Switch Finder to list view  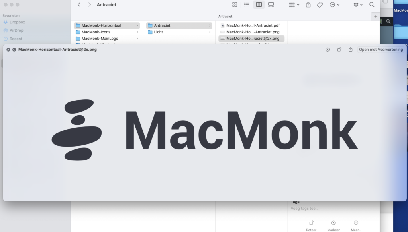coord(247,5)
